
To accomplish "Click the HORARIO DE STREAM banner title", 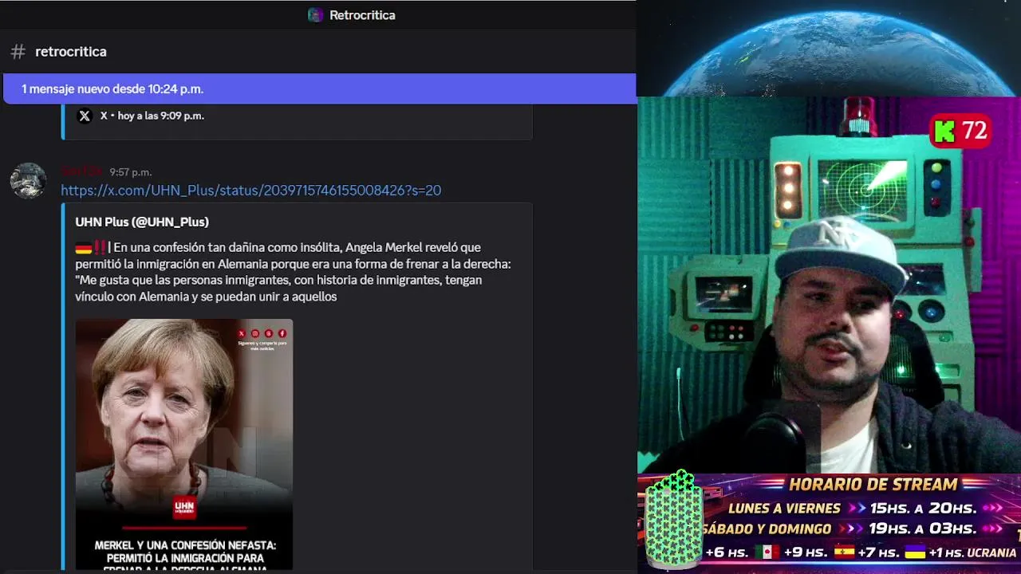I will pos(873,484).
